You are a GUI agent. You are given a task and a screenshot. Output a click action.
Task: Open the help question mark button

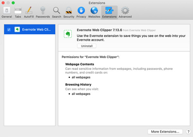click(188, 132)
